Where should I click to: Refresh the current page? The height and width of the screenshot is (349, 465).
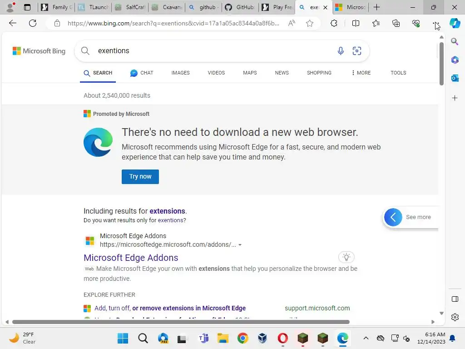(x=33, y=23)
